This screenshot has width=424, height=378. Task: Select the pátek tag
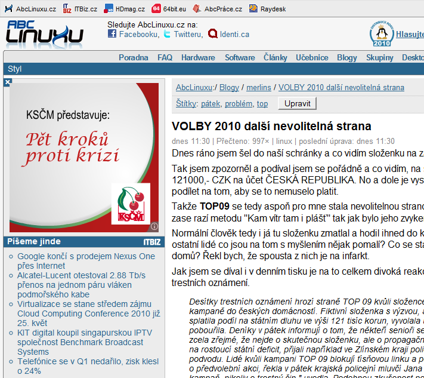click(211, 103)
